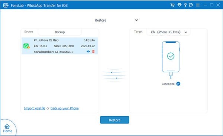Viewport: 223px width, 136px height.
Task: Click the backup time 14:31:46
Action: click(x=89, y=41)
